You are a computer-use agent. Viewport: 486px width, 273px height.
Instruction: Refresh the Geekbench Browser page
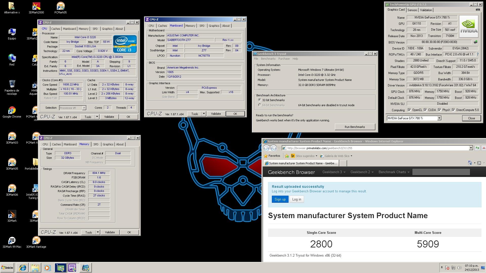coord(477,148)
